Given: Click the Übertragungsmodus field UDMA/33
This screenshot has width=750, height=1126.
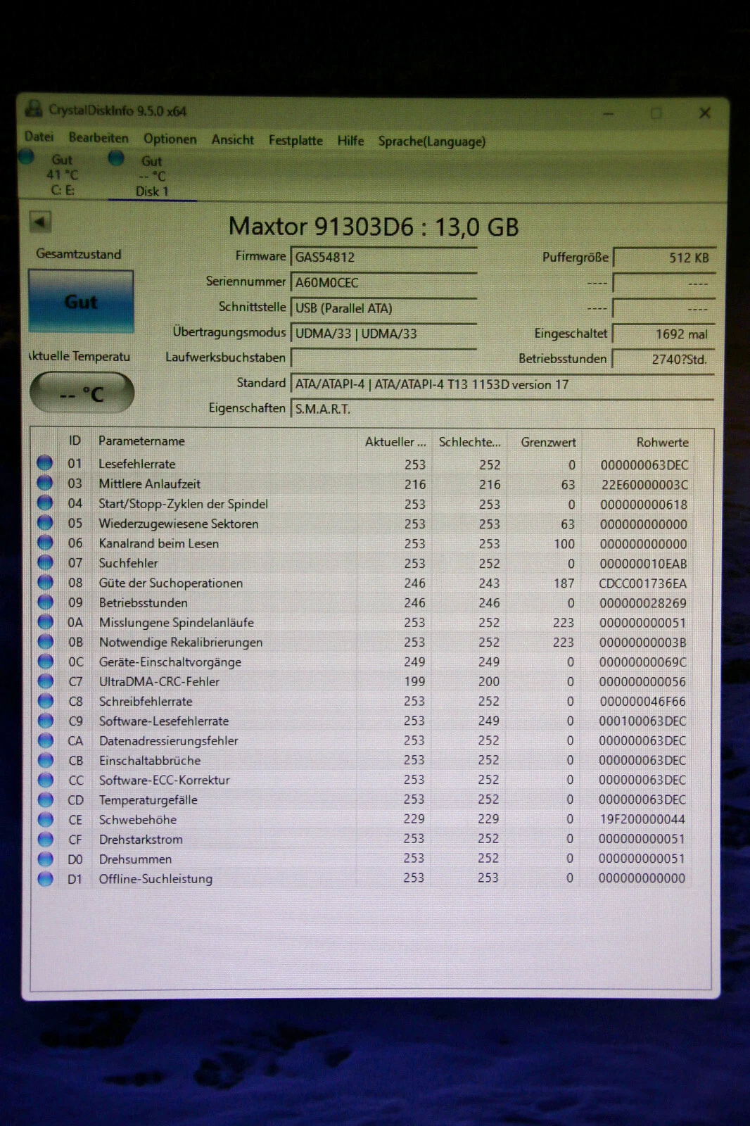Looking at the screenshot, I should [384, 333].
